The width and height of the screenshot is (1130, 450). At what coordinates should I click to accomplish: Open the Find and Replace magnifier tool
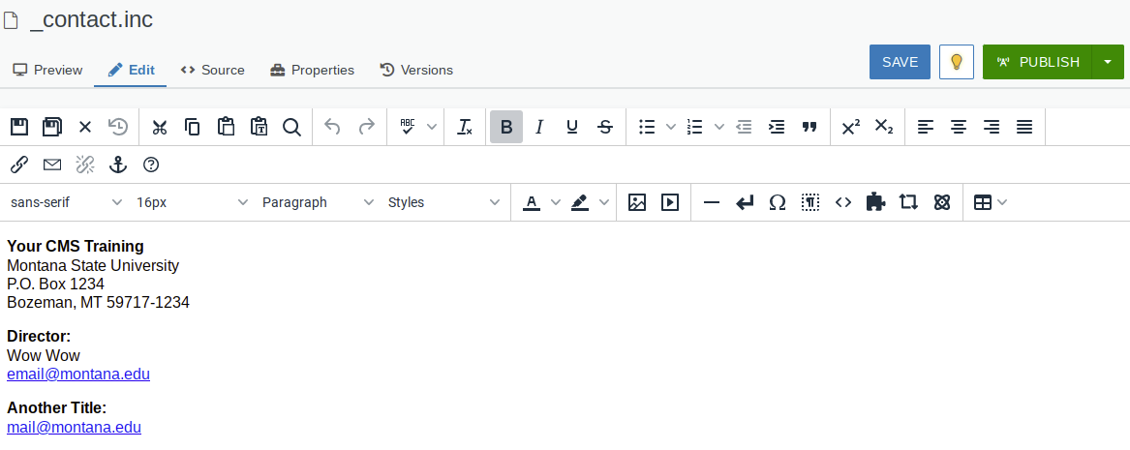pos(291,127)
